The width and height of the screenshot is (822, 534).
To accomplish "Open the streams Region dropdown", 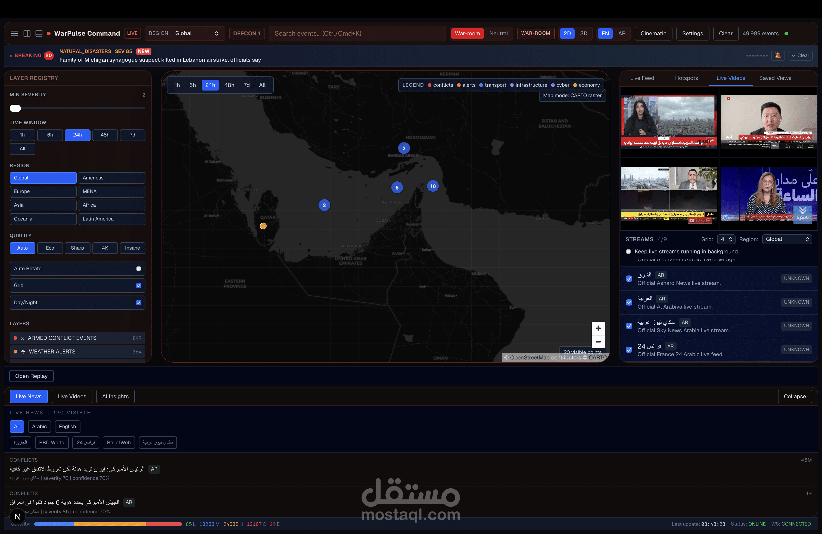I will (x=787, y=239).
